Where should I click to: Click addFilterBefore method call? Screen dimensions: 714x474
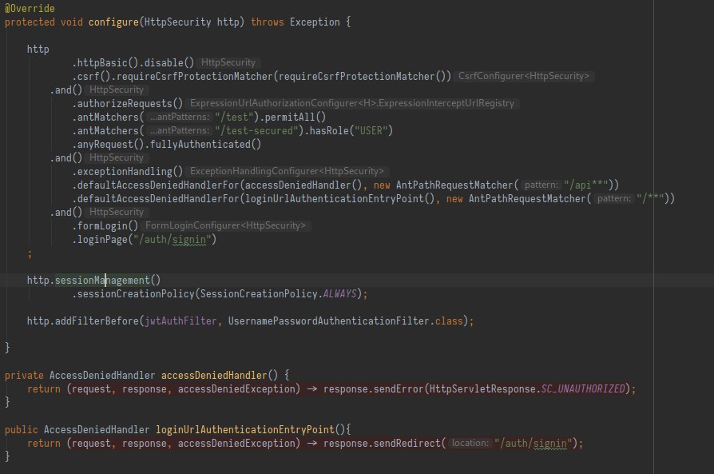(97, 321)
